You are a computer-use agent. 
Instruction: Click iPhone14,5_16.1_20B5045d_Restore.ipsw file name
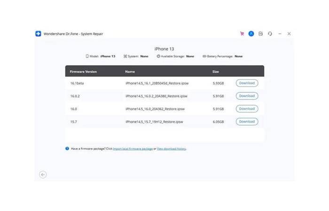tap(157, 83)
